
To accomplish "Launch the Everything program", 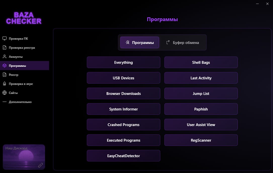I will (x=123, y=63).
